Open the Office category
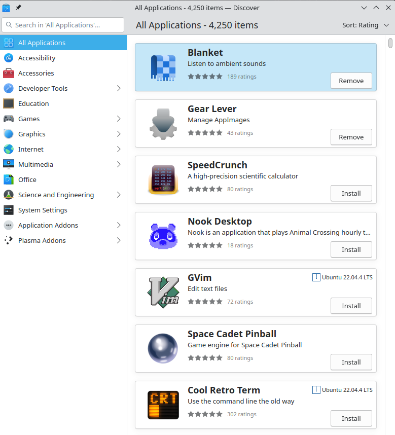The image size is (395, 435). pos(63,179)
